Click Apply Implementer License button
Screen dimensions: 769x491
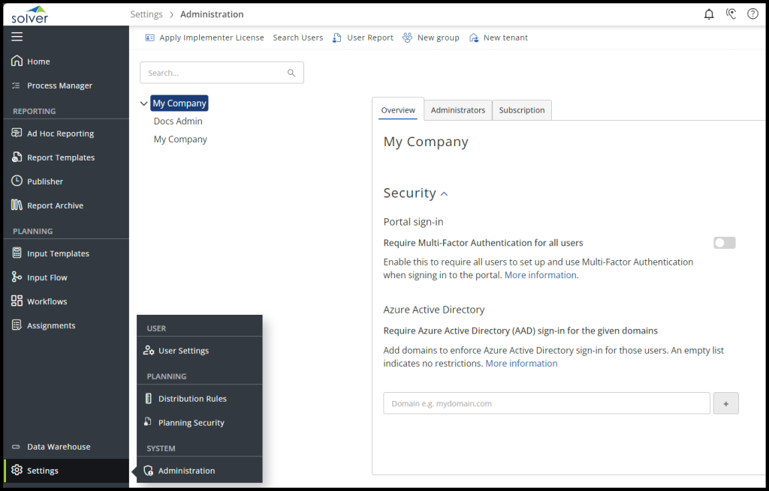pos(204,37)
